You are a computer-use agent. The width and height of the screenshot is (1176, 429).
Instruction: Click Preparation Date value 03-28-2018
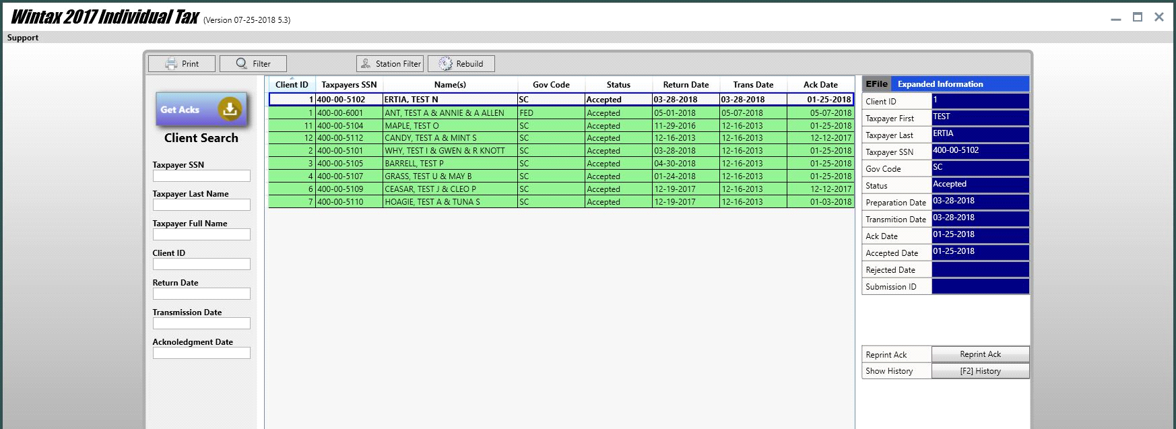pos(980,202)
